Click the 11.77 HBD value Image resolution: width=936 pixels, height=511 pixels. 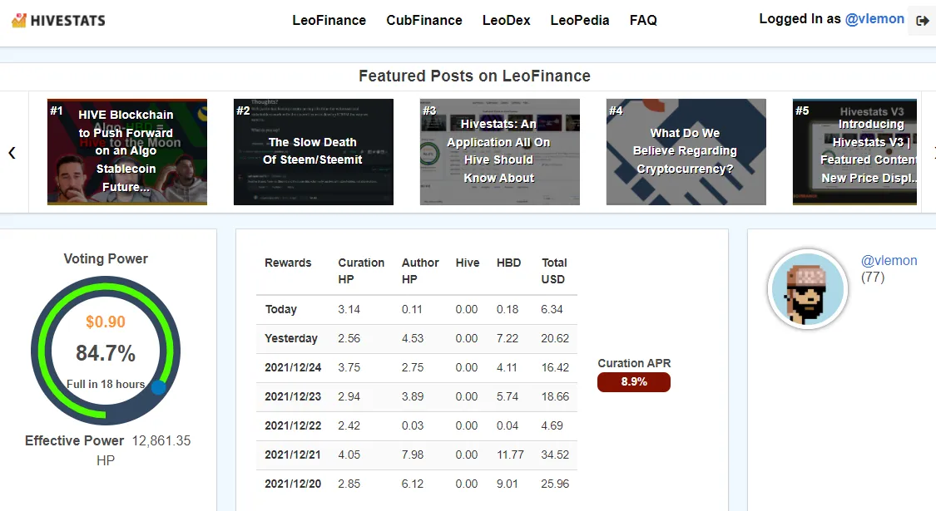[510, 454]
